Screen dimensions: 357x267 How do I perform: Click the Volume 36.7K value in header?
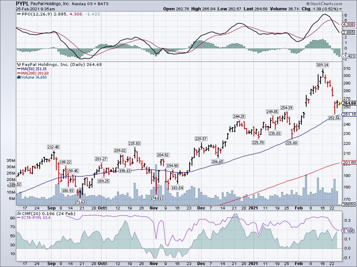285,9
